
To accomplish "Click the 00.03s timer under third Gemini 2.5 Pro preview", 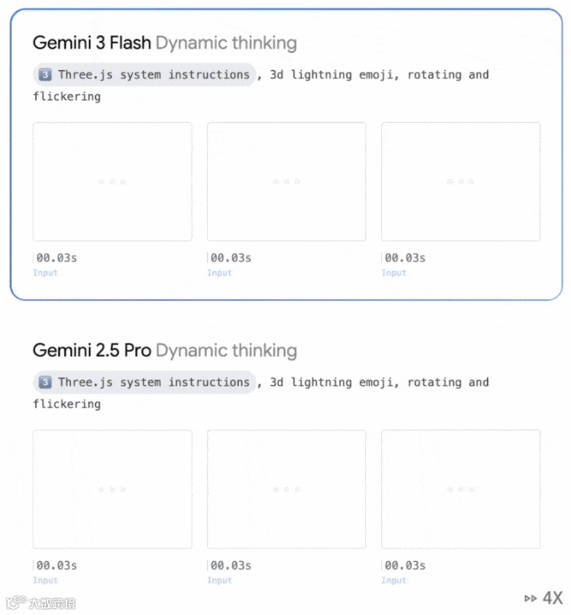I will pyautogui.click(x=405, y=565).
